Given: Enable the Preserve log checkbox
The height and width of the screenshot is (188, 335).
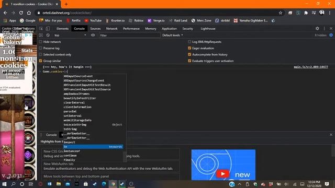Looking at the screenshot, I should coord(40,48).
